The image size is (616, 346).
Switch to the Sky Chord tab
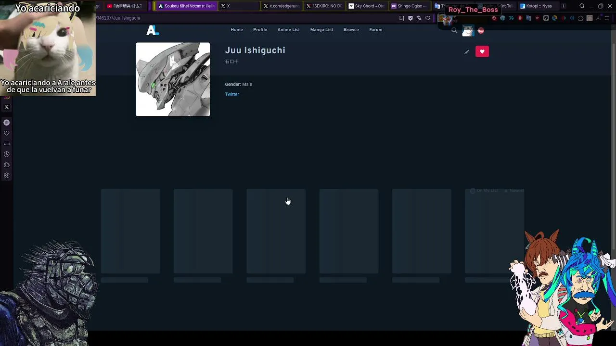(367, 6)
